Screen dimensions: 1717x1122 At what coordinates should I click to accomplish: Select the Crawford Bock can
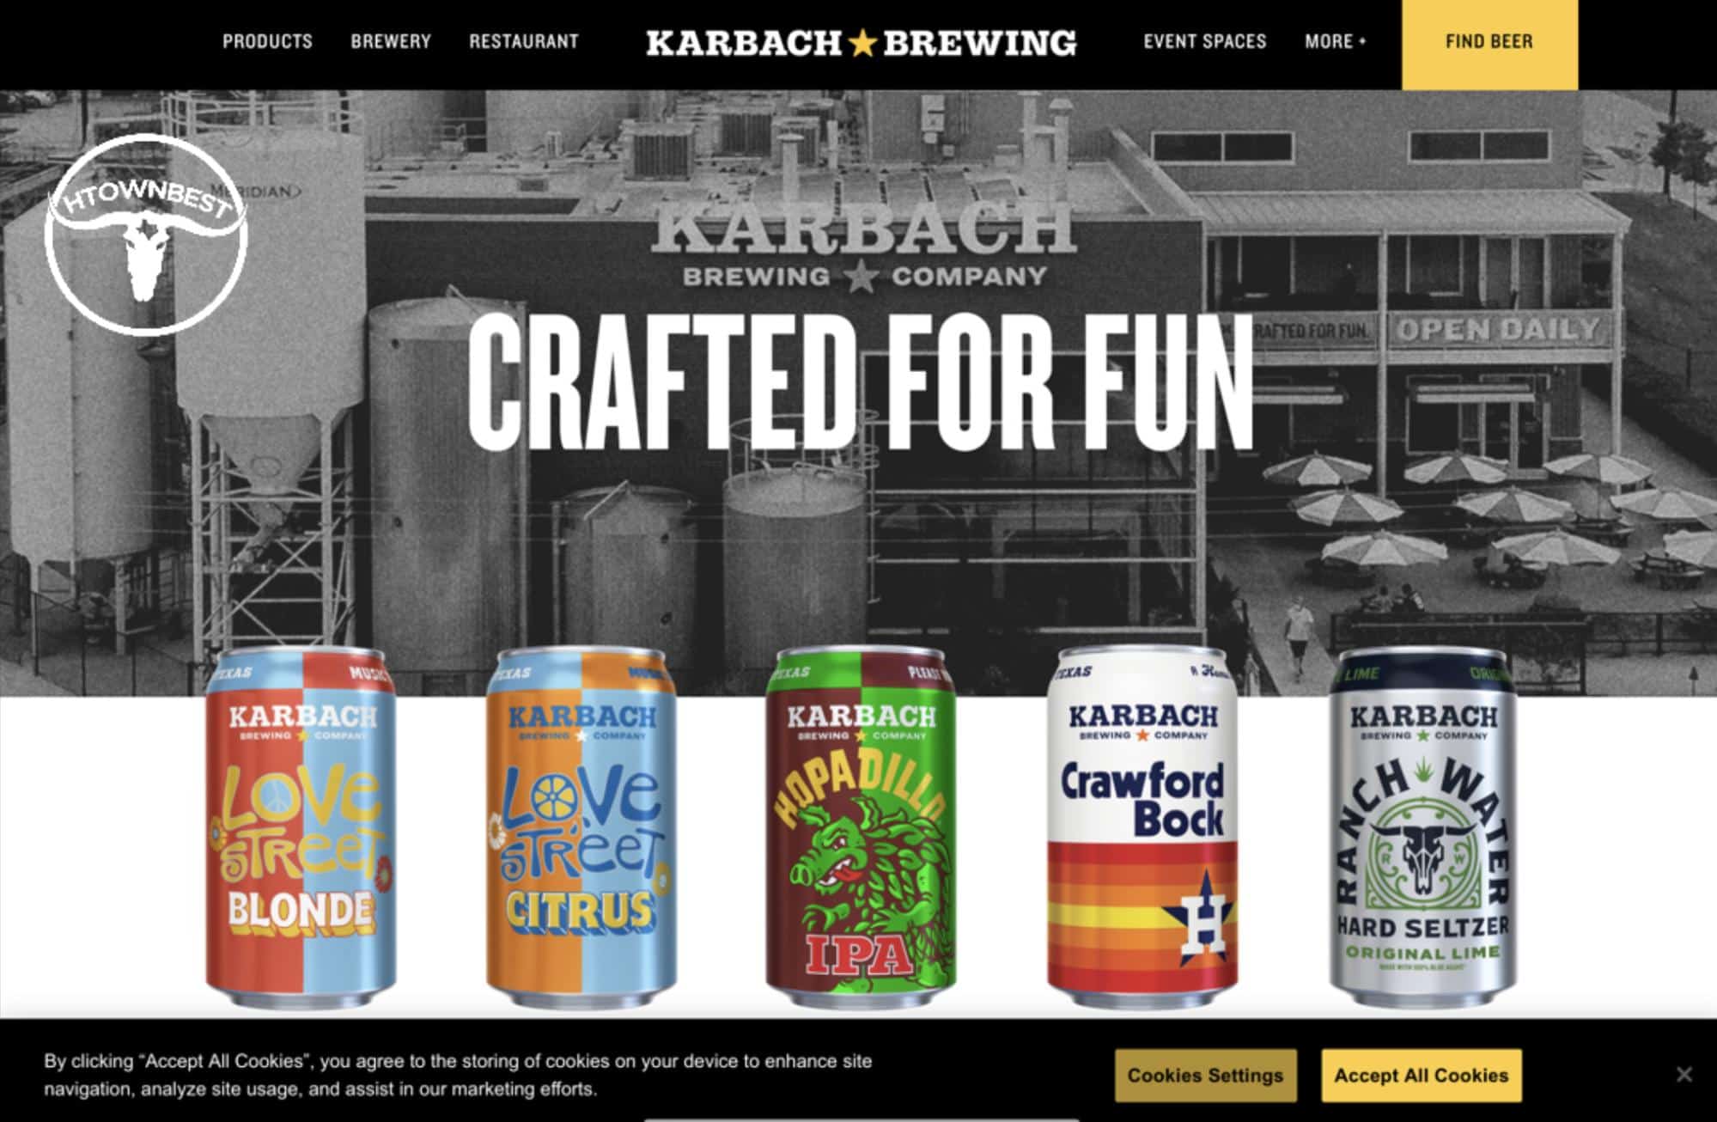point(1142,826)
